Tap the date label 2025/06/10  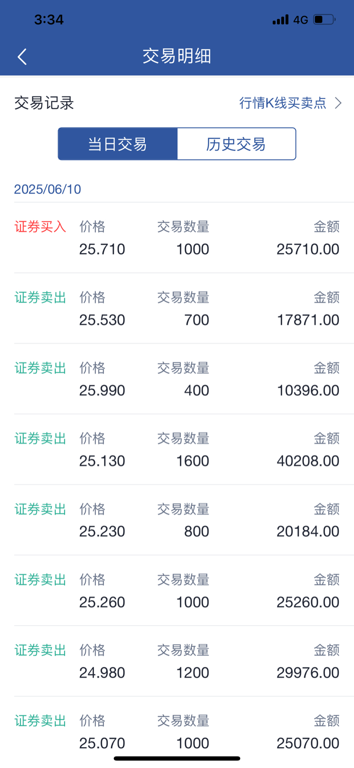[47, 189]
